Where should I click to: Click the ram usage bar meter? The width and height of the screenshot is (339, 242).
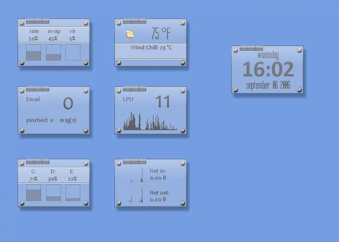coord(33,52)
